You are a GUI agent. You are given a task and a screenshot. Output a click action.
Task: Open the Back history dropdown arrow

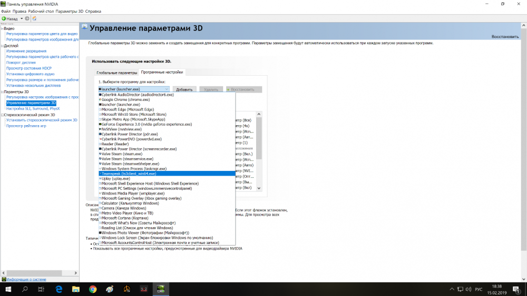coord(22,19)
